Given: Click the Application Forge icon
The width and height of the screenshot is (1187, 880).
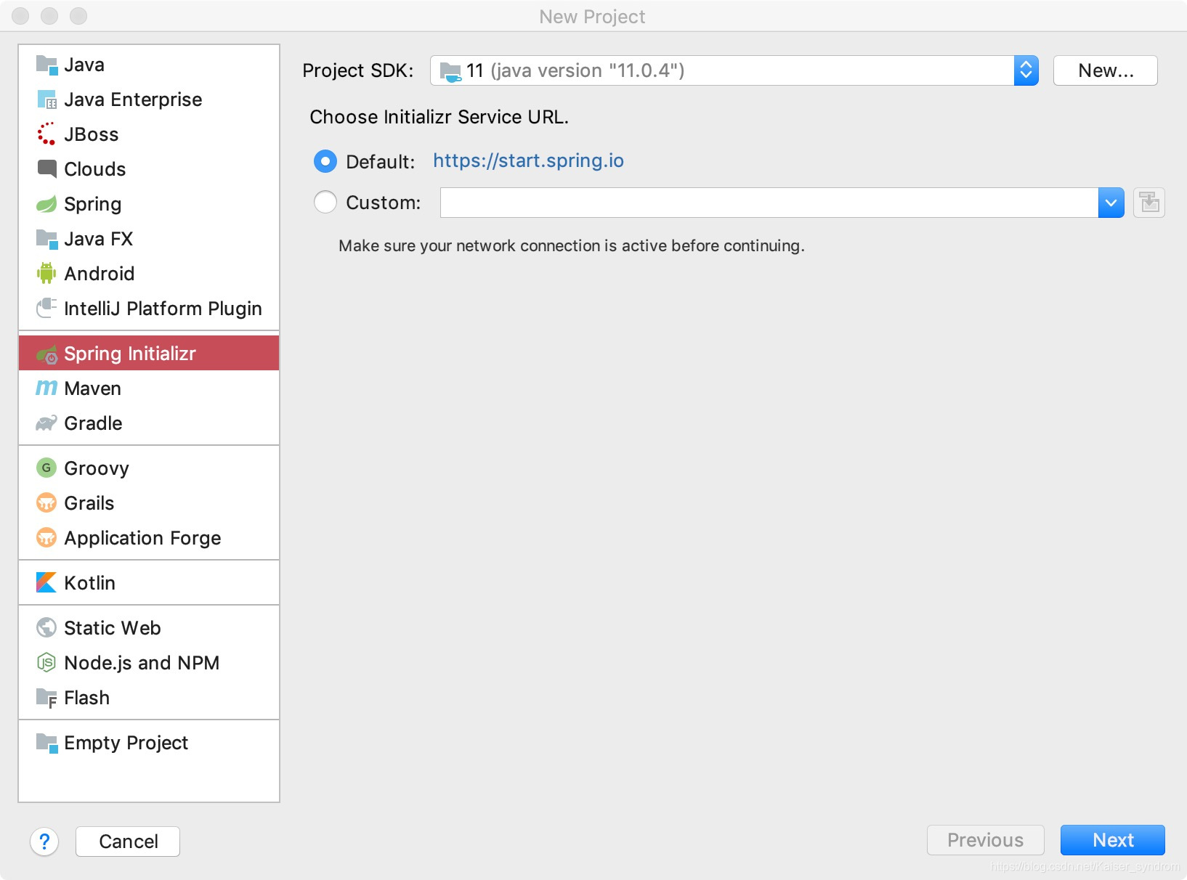Looking at the screenshot, I should [x=46, y=538].
